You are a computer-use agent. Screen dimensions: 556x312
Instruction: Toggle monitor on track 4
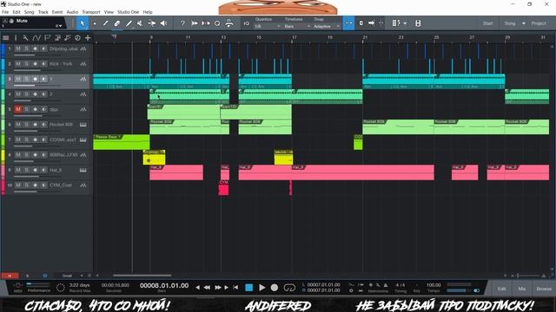[43, 94]
